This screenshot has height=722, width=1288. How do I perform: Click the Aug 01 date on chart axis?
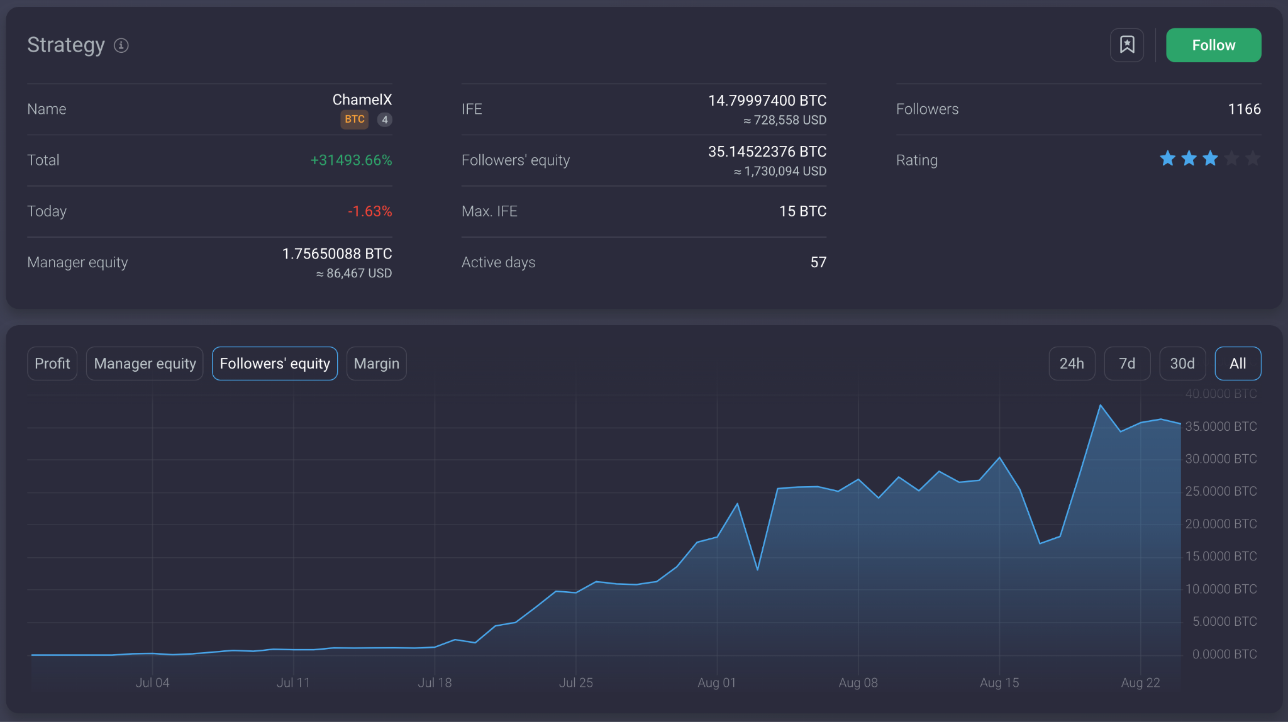pyautogui.click(x=717, y=682)
